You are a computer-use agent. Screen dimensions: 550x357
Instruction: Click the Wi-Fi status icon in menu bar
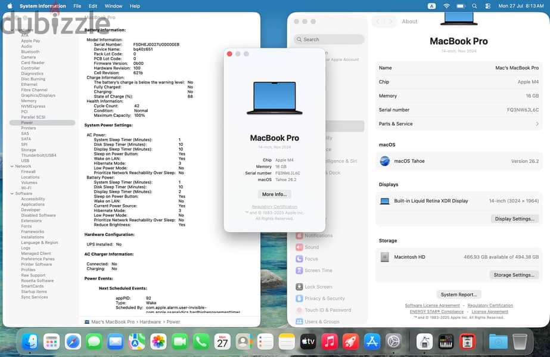446,6
